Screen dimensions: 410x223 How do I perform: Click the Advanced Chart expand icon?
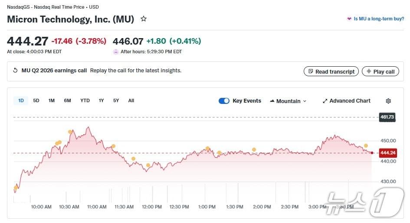click(325, 101)
